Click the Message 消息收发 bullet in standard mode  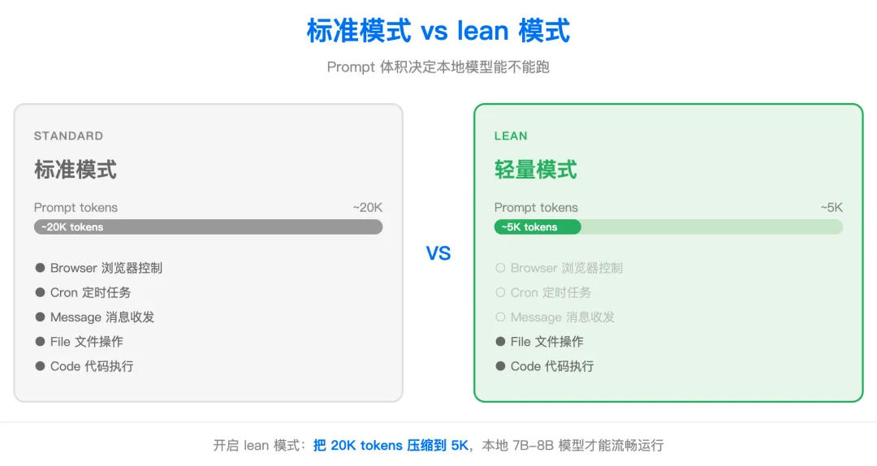pyautogui.click(x=40, y=317)
